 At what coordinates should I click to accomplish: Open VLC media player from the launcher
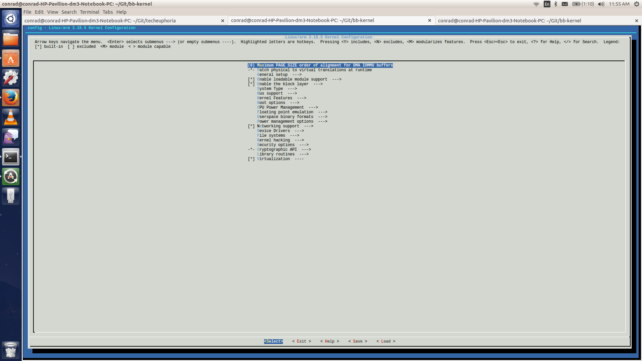(11, 117)
